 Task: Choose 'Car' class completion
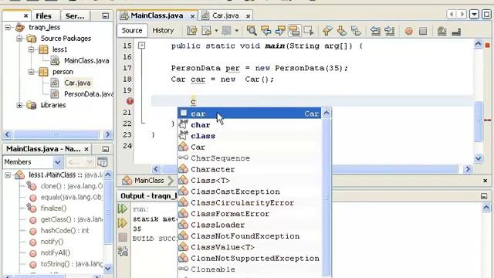(x=249, y=147)
